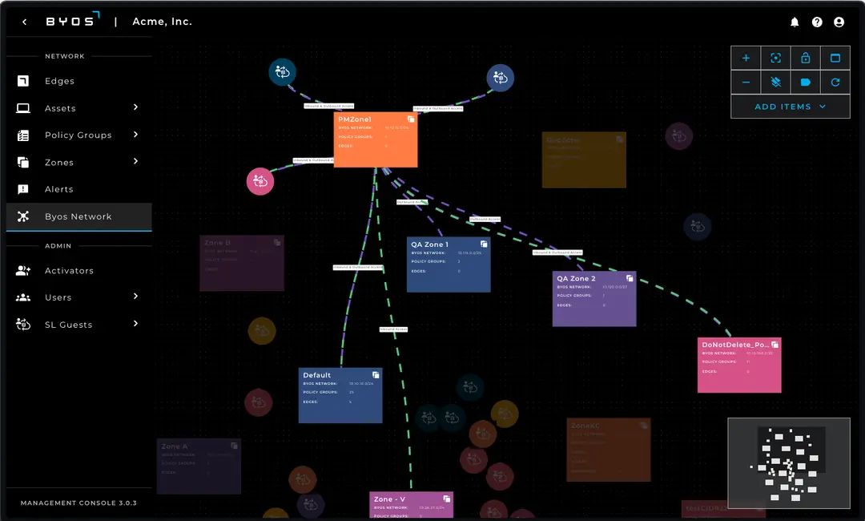Select the dimmed ZoneKC card
This screenshot has width=865, height=521.
click(x=609, y=450)
